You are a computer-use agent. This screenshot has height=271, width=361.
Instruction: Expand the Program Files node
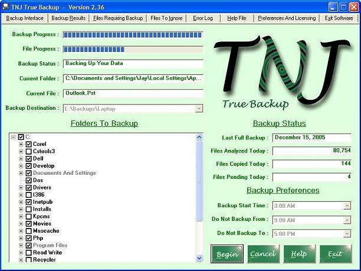[x=21, y=246]
